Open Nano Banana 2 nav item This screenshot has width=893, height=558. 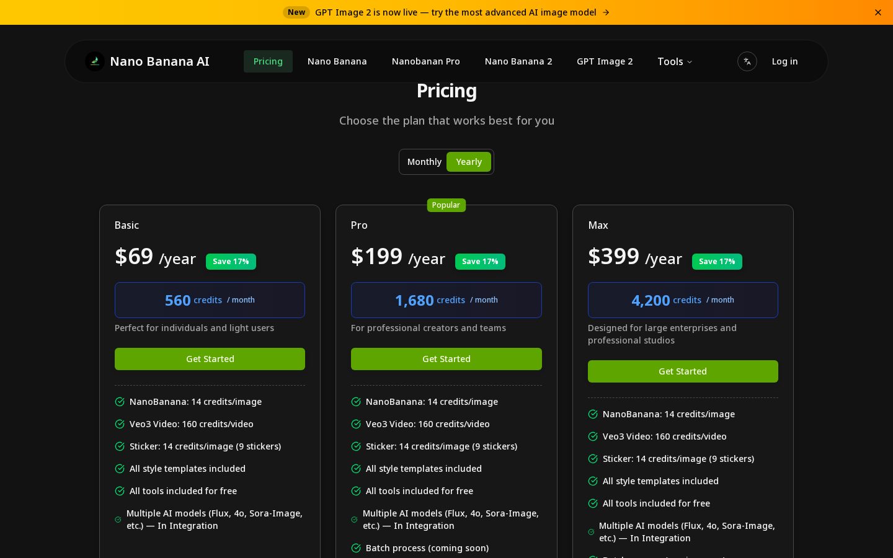[x=518, y=61]
